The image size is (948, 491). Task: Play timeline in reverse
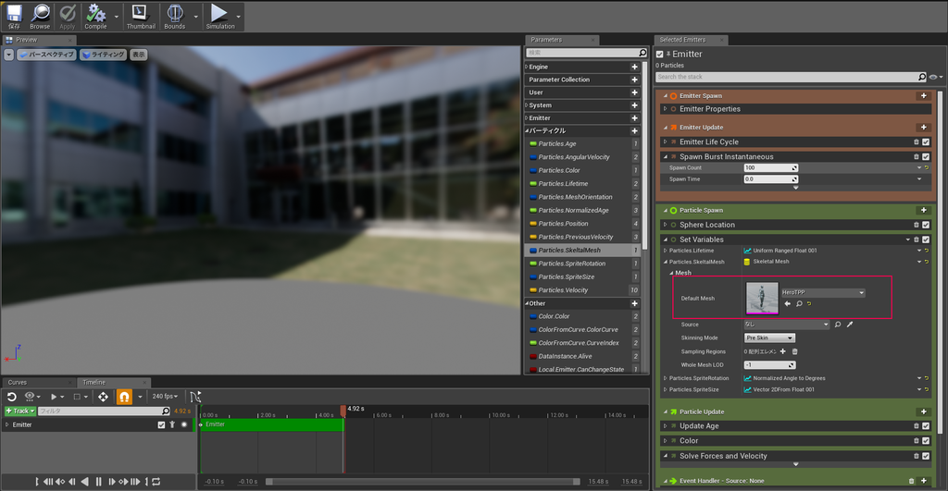coord(85,482)
